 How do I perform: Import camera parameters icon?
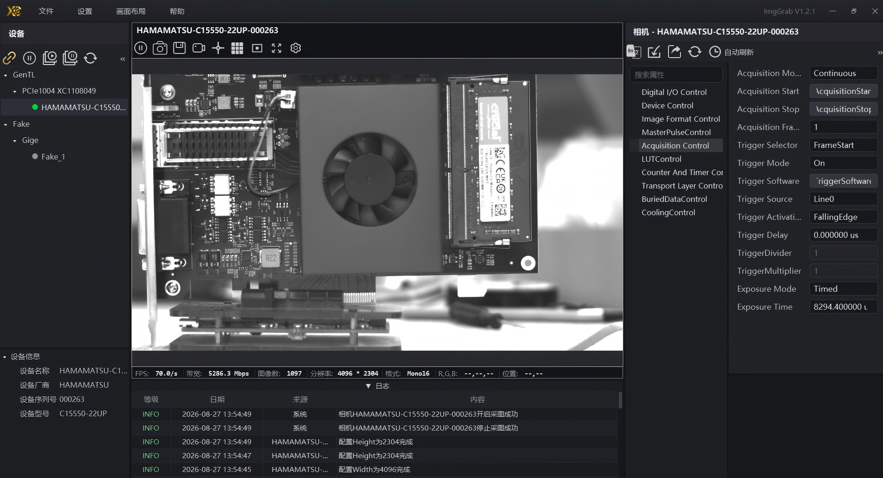(654, 52)
